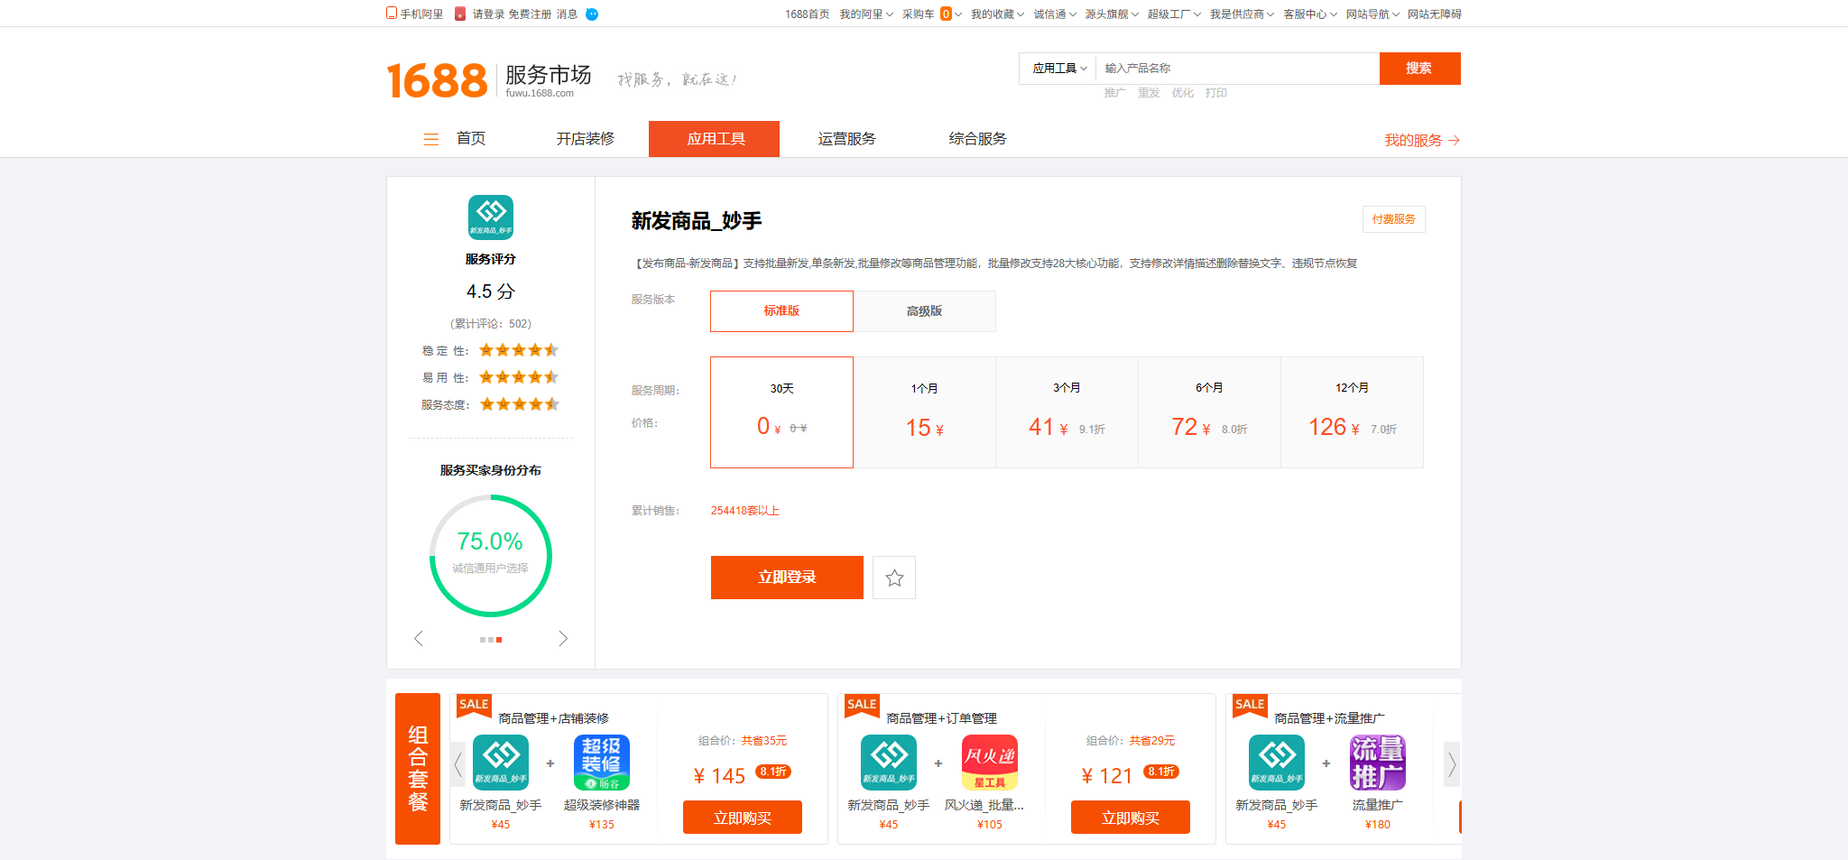Click the blue chat icon beside 消息
This screenshot has width=1848, height=860.
(x=592, y=14)
